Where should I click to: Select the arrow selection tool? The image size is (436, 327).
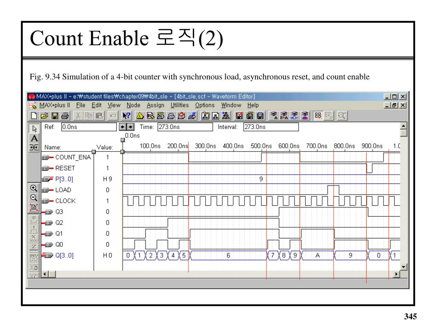pos(34,129)
